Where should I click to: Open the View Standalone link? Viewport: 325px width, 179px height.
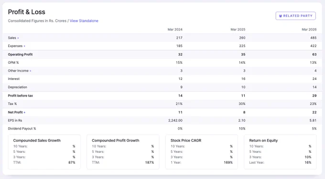84,21
